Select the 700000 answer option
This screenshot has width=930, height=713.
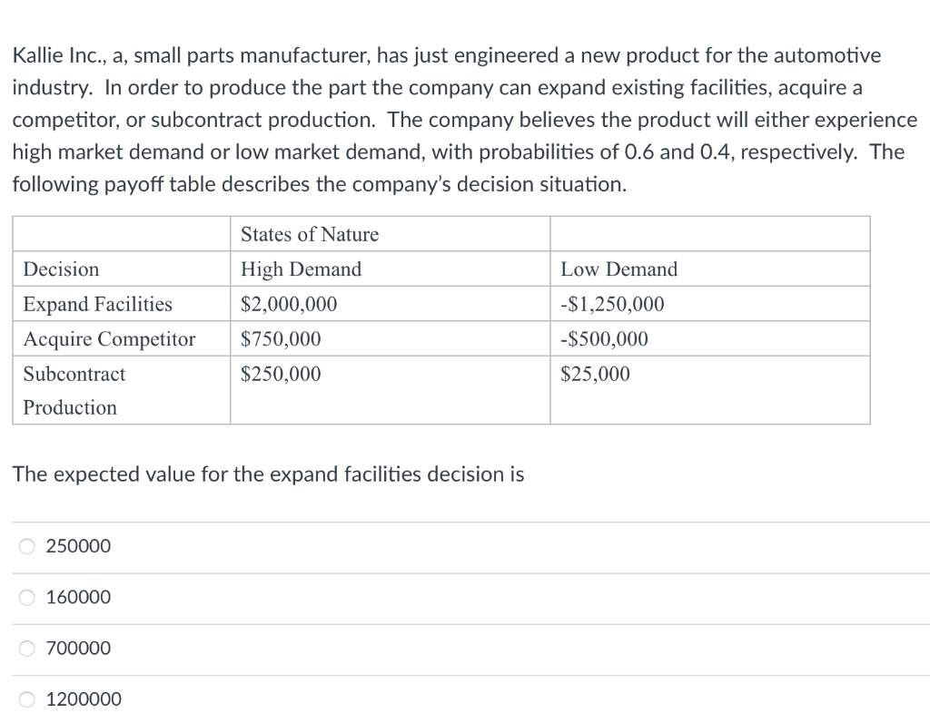[26, 648]
